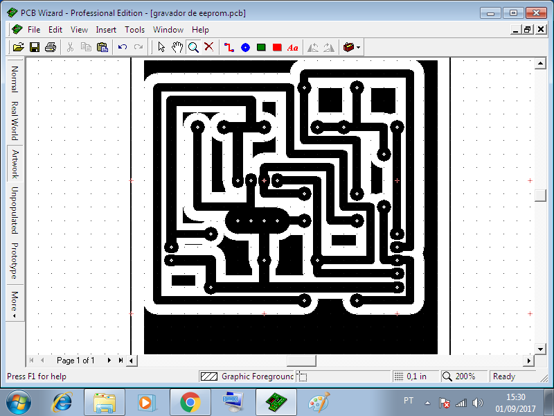Click the horizontal scrollbar right arrow
This screenshot has width=554, height=416.
[528, 361]
